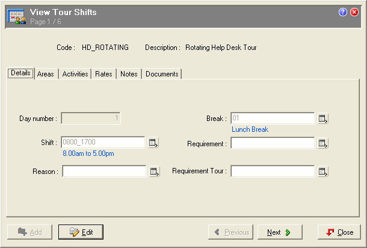Image resolution: width=367 pixels, height=248 pixels.
Task: Click the Break field showing 01
Action: 273,118
